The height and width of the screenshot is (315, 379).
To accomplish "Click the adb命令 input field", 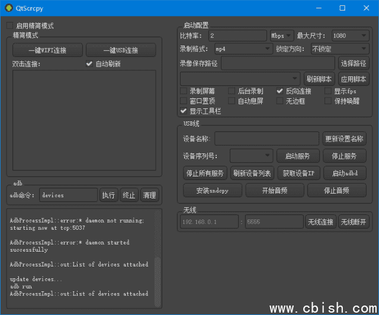I will pos(68,195).
